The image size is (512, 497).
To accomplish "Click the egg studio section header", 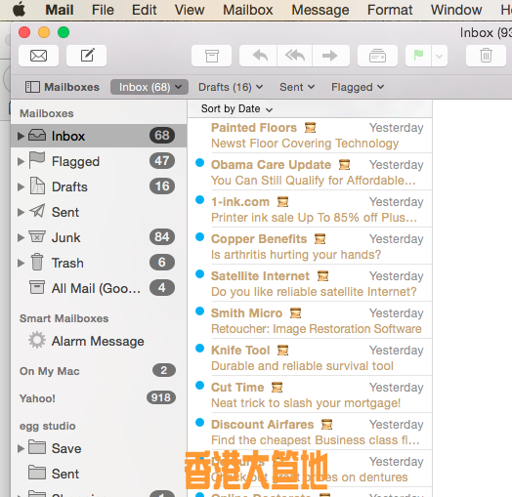I will click(47, 426).
